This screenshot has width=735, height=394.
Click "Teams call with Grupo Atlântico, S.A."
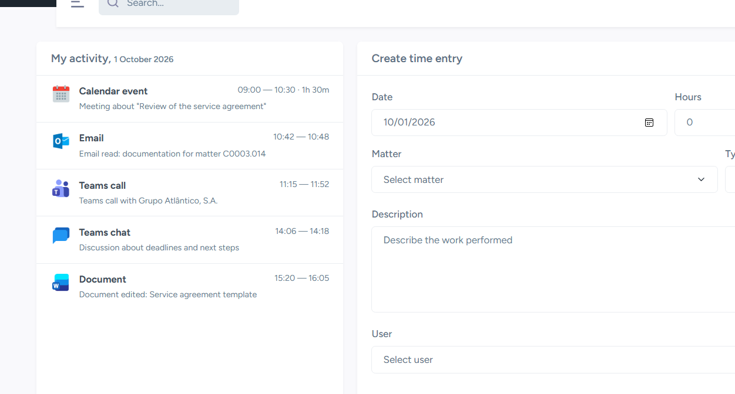tap(148, 201)
